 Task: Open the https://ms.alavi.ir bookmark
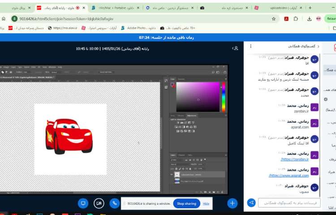63,28
